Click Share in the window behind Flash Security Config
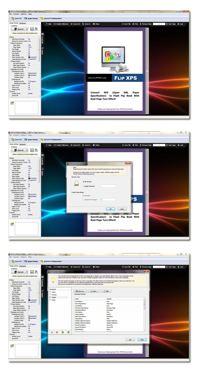Image resolution: width=197 pixels, height=372 pixels. (x=96, y=145)
